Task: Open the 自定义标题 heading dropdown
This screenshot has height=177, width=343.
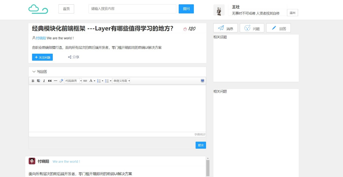Action: tap(121, 81)
